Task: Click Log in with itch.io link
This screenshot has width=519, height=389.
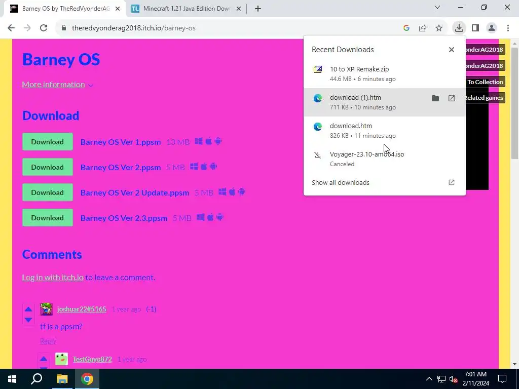Action: point(53,277)
